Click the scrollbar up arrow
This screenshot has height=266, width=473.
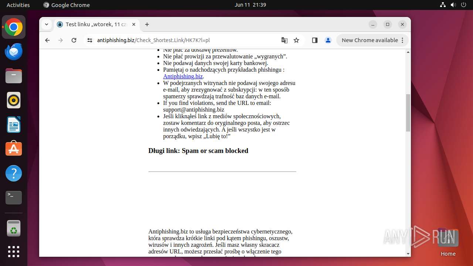(x=408, y=52)
